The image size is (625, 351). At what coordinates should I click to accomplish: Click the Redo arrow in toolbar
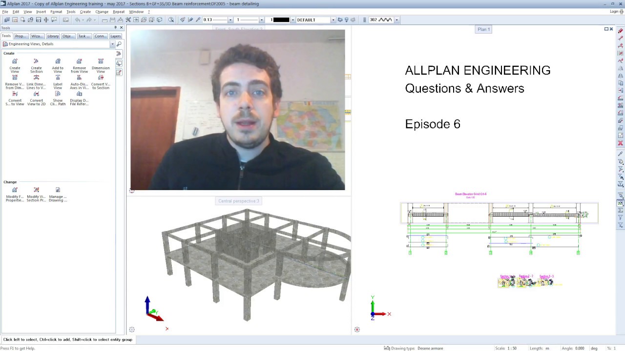point(89,20)
